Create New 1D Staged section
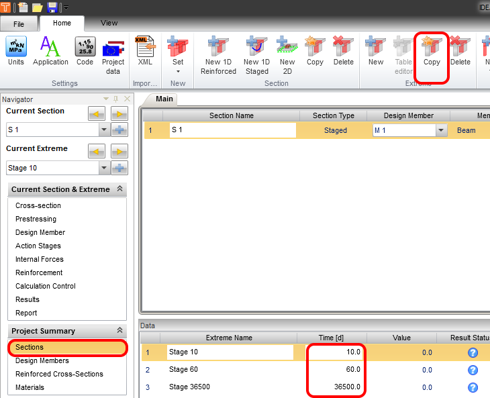The width and height of the screenshot is (490, 398). coord(256,56)
